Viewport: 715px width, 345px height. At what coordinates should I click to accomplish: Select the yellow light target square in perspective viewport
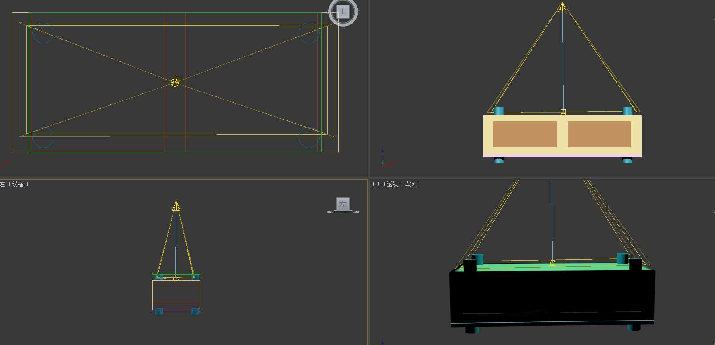pos(552,263)
